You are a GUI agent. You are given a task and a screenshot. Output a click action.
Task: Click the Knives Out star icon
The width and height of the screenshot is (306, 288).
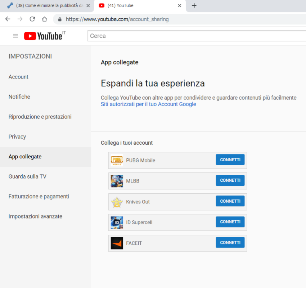point(117,202)
